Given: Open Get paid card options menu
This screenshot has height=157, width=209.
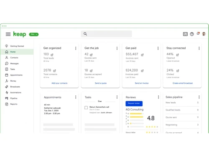Looking at the screenshot, I should tap(158, 48).
